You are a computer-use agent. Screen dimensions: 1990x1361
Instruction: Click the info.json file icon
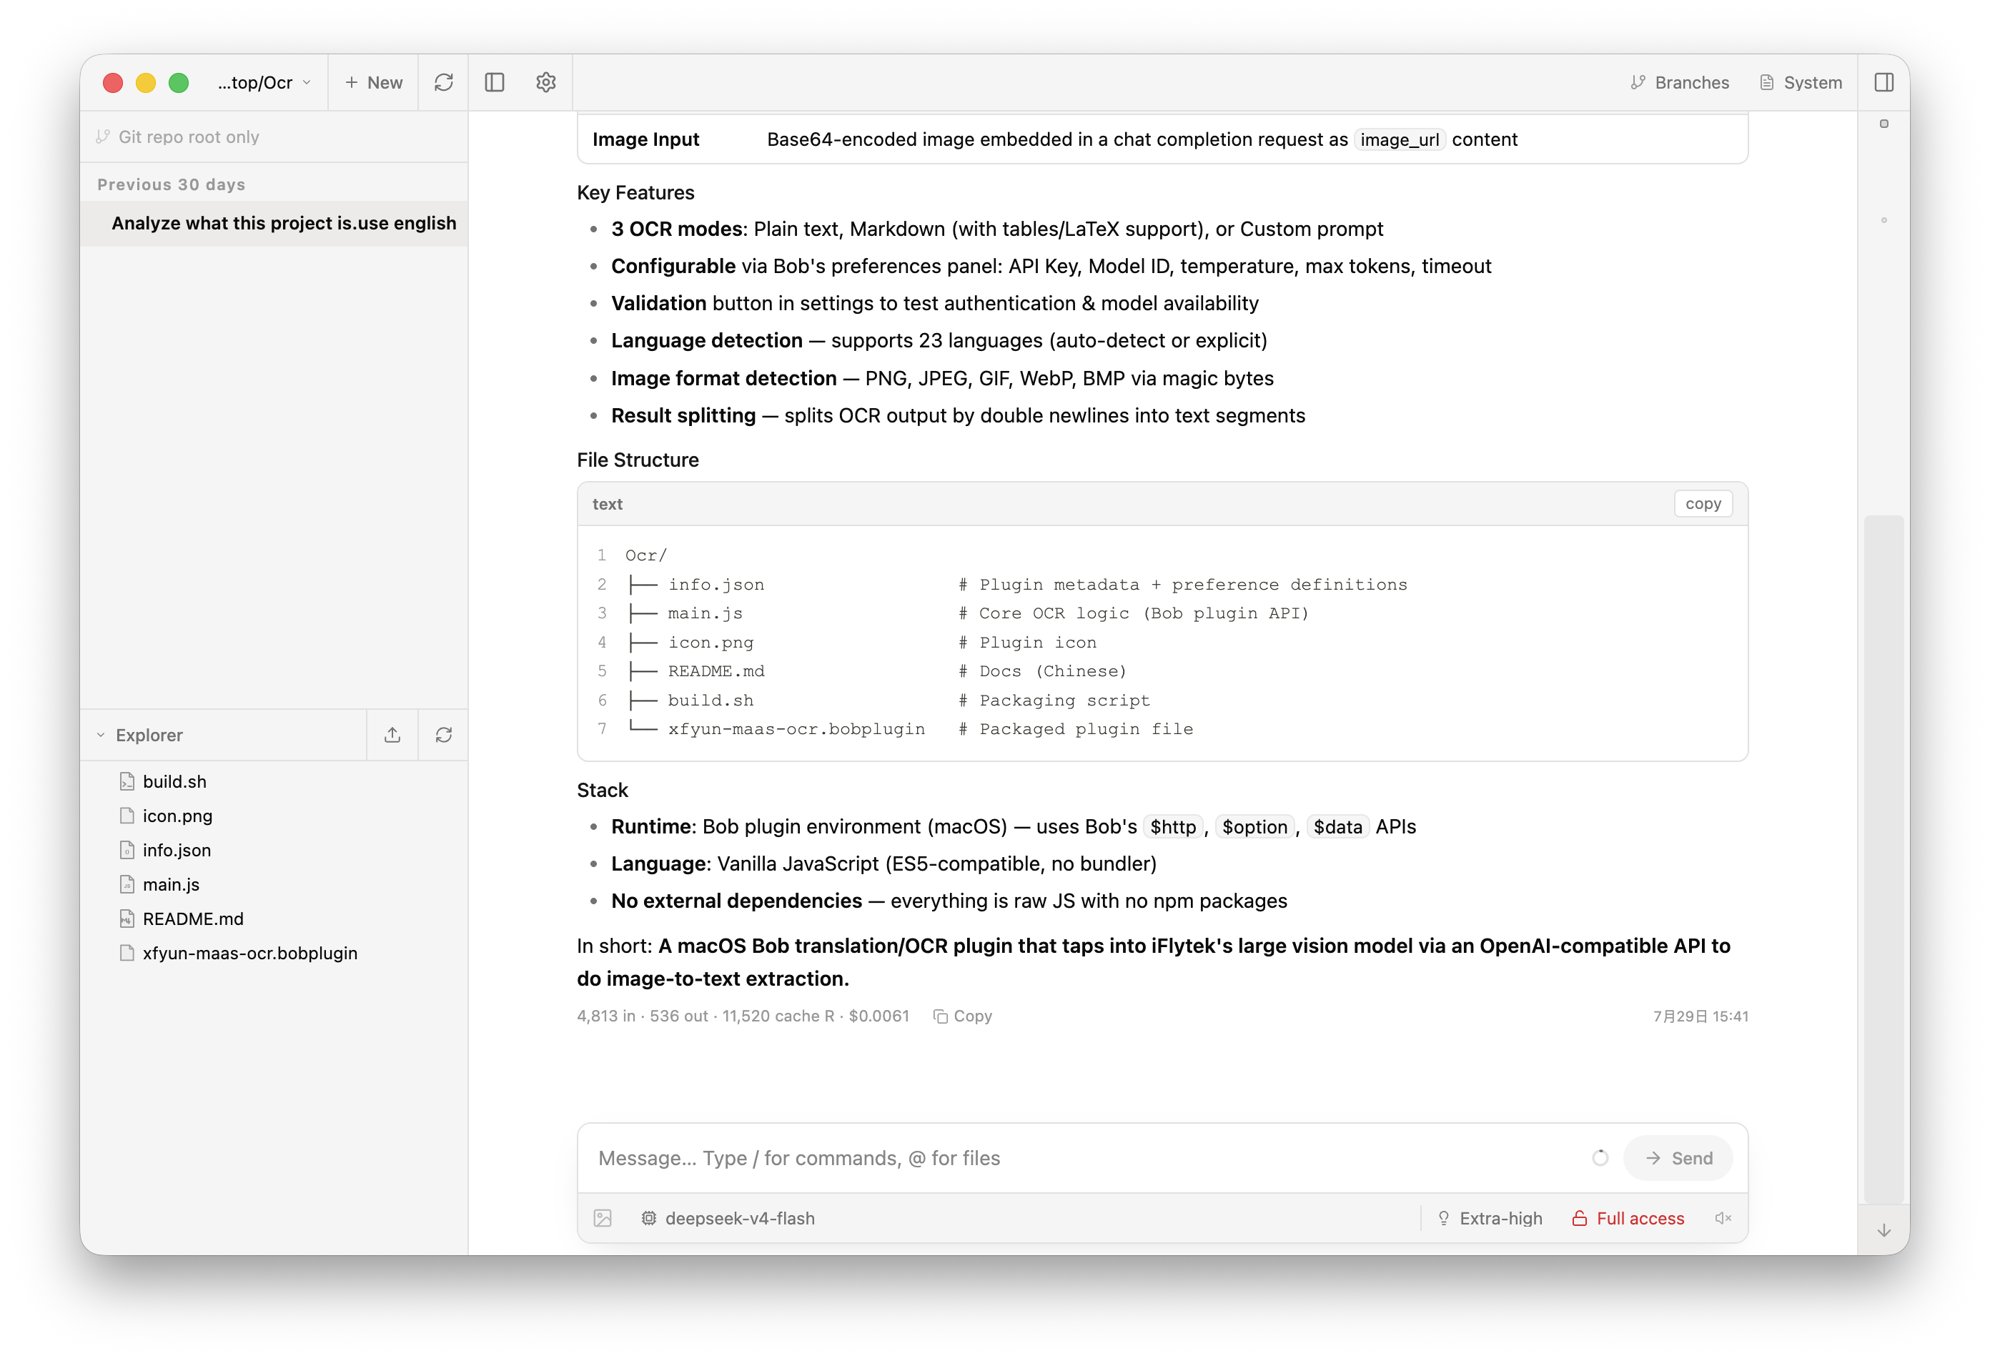pos(127,850)
